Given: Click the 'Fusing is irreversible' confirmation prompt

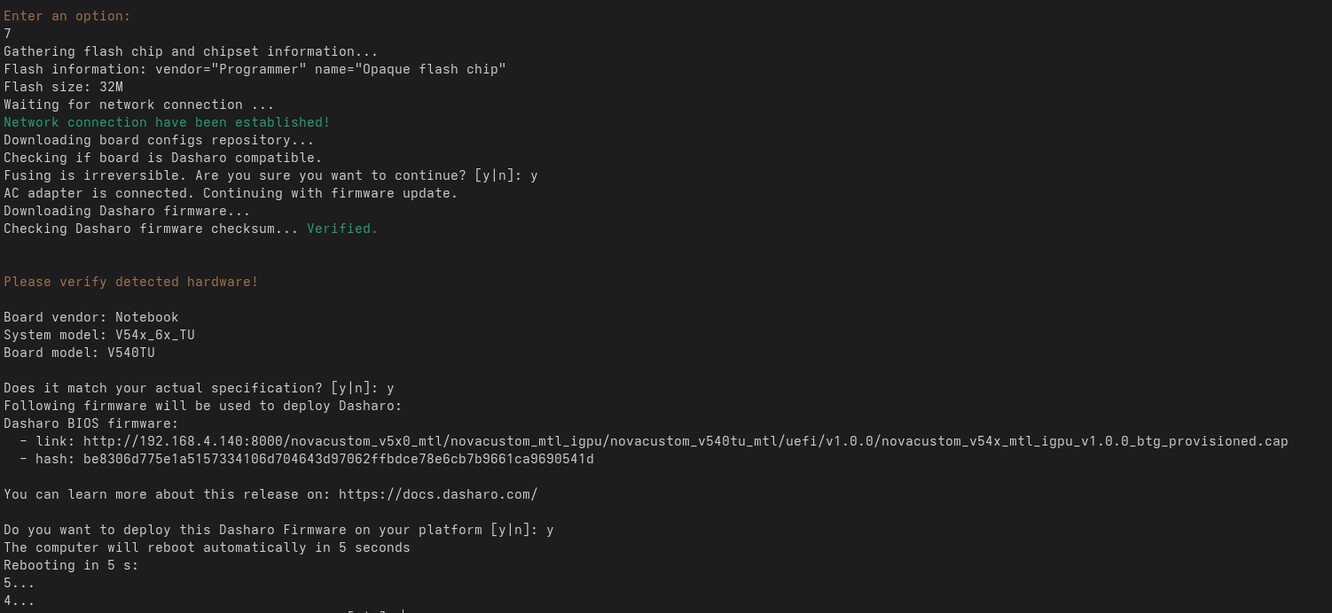Looking at the screenshot, I should tap(270, 175).
